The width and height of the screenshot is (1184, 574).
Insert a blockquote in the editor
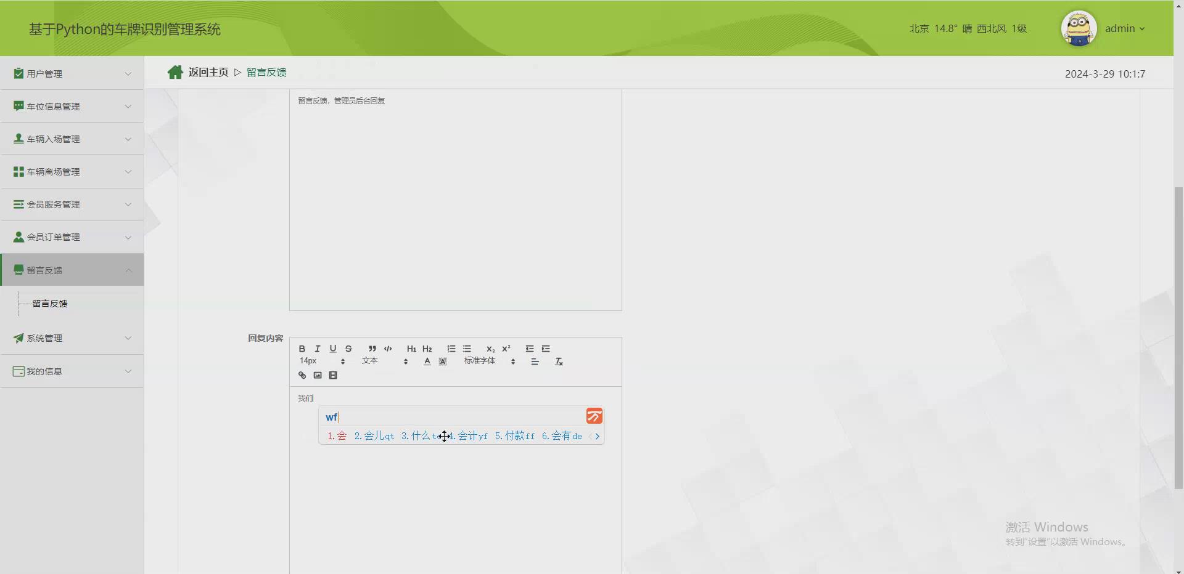(372, 349)
